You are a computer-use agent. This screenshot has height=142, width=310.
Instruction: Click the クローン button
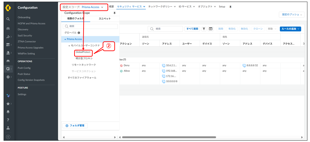click(258, 29)
